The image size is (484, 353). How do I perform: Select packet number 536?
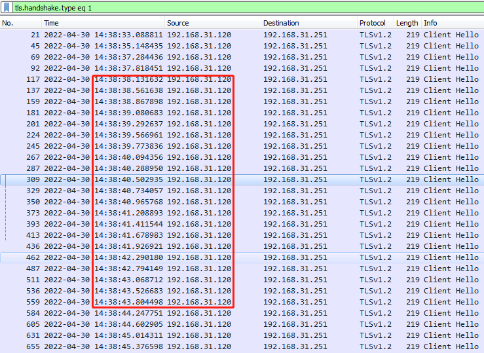[x=242, y=291]
